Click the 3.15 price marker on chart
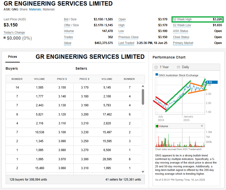226x190 pixels. pos(211,82)
